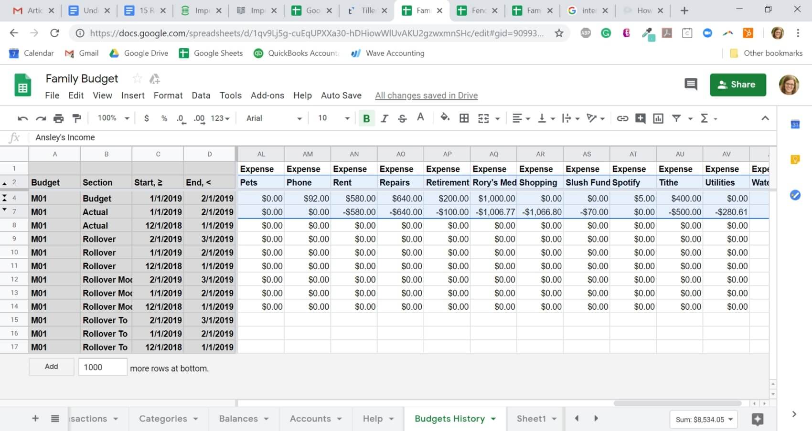Add a new sheet with plus icon
The height and width of the screenshot is (431, 812).
pos(35,419)
